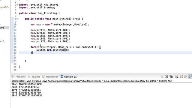Clear the console with Clear Console icon

pyautogui.click(x=177, y=77)
